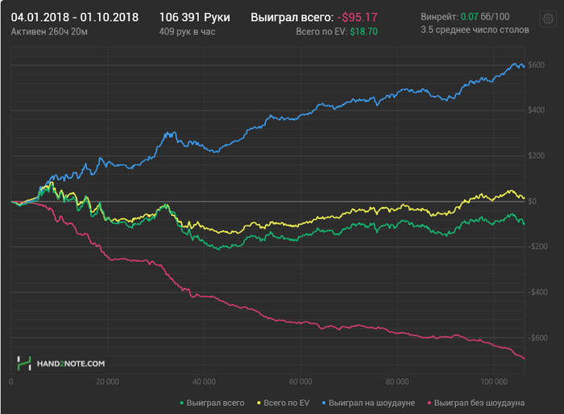564x414 pixels.
Task: Click the 40 000 x-axis label
Action: 204,382
